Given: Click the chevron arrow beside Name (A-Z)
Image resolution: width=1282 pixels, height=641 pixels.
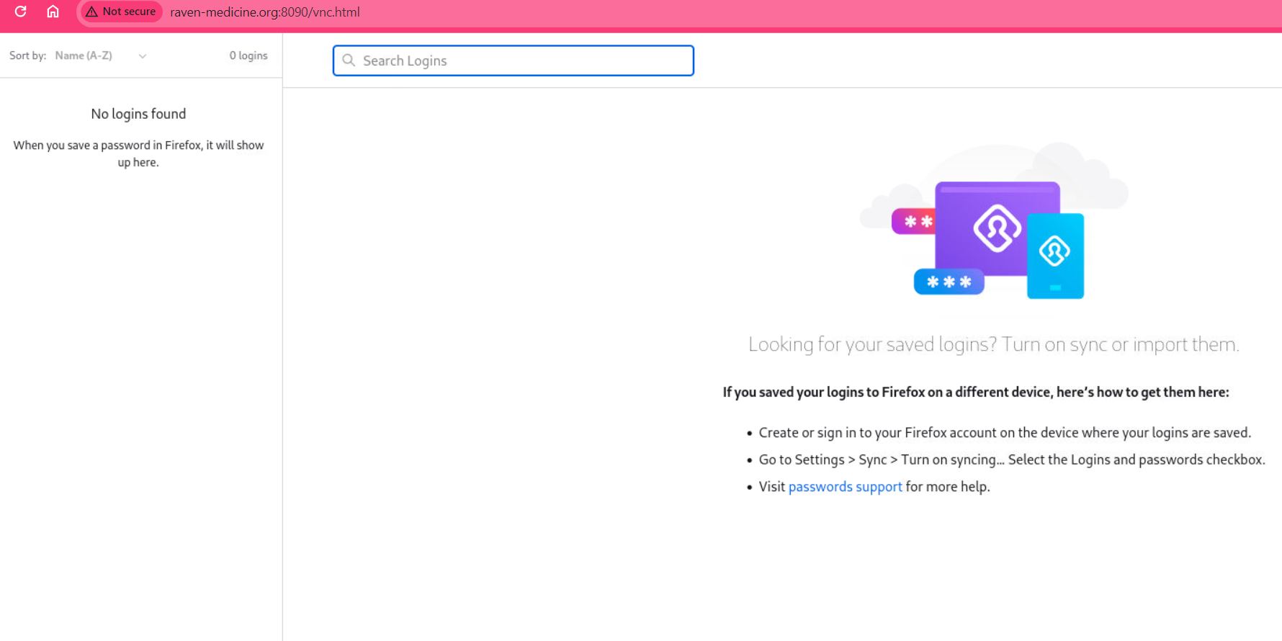Looking at the screenshot, I should [x=143, y=56].
